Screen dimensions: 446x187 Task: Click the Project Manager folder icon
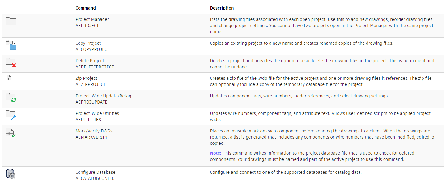[11, 21]
